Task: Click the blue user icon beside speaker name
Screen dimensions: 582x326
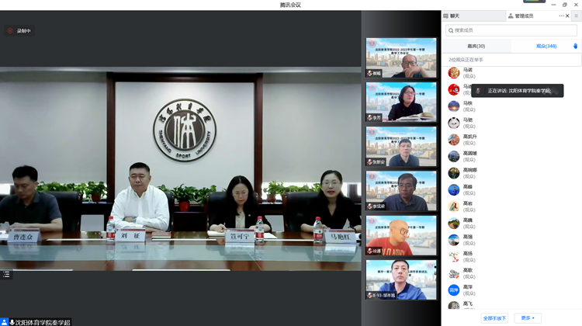Action: pyautogui.click(x=4, y=321)
